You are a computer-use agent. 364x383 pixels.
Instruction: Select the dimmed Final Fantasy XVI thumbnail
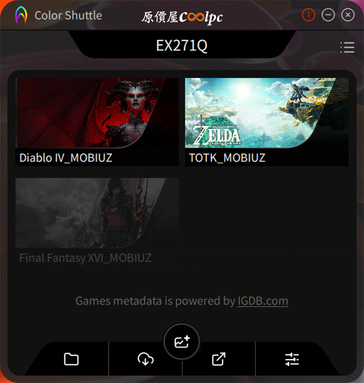(97, 213)
